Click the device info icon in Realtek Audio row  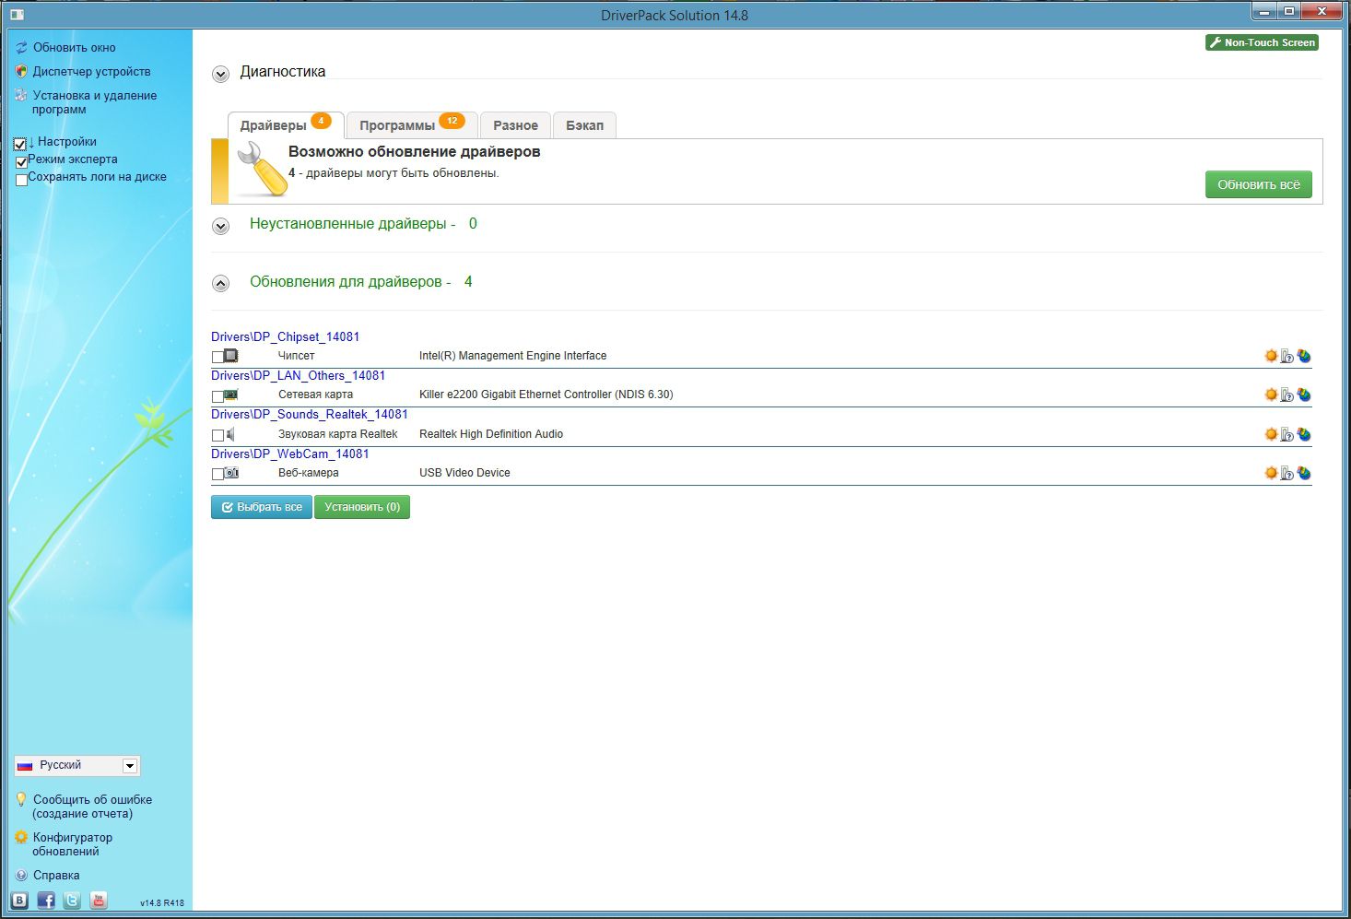pos(1287,434)
